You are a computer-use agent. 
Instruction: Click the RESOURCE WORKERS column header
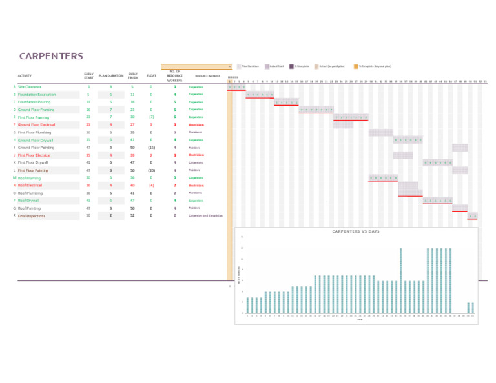(x=207, y=76)
